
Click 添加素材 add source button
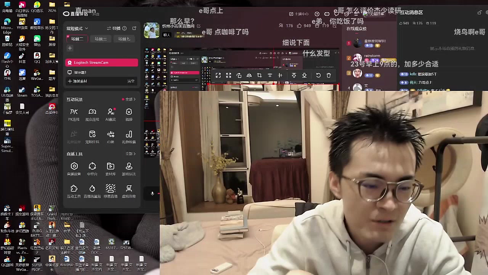point(77,81)
